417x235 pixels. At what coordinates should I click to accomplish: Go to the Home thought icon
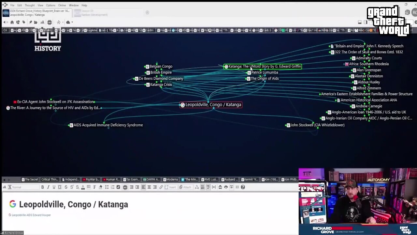(x=12, y=22)
